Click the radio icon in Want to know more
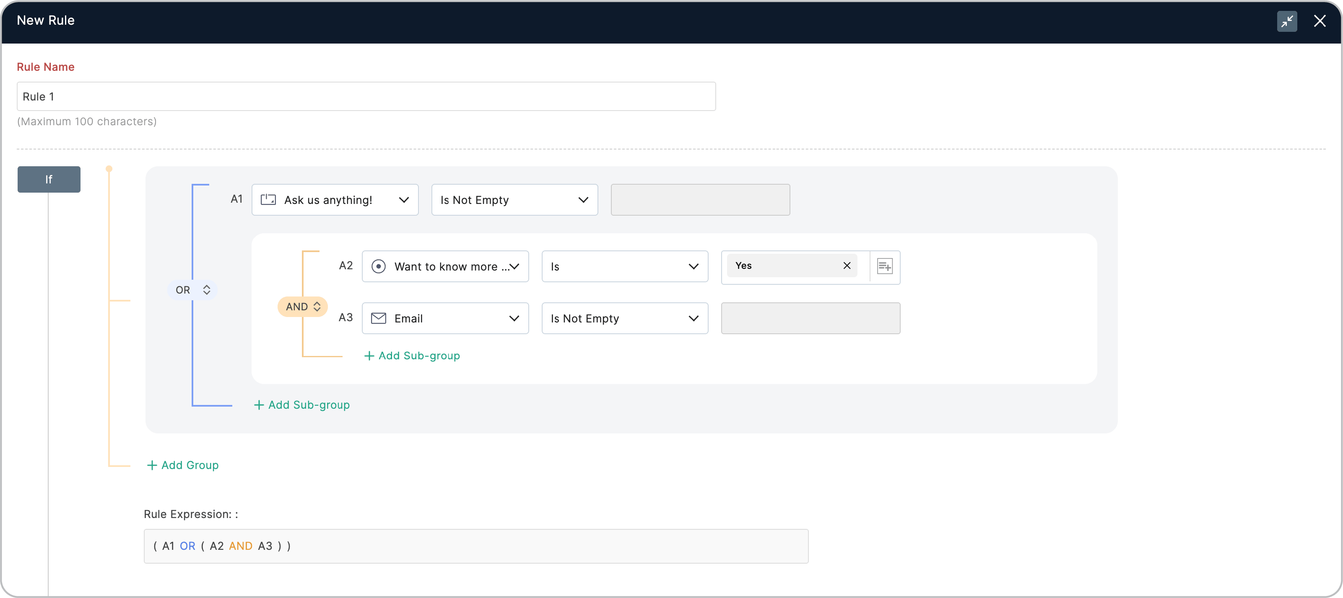The height and width of the screenshot is (598, 1343). pos(379,267)
